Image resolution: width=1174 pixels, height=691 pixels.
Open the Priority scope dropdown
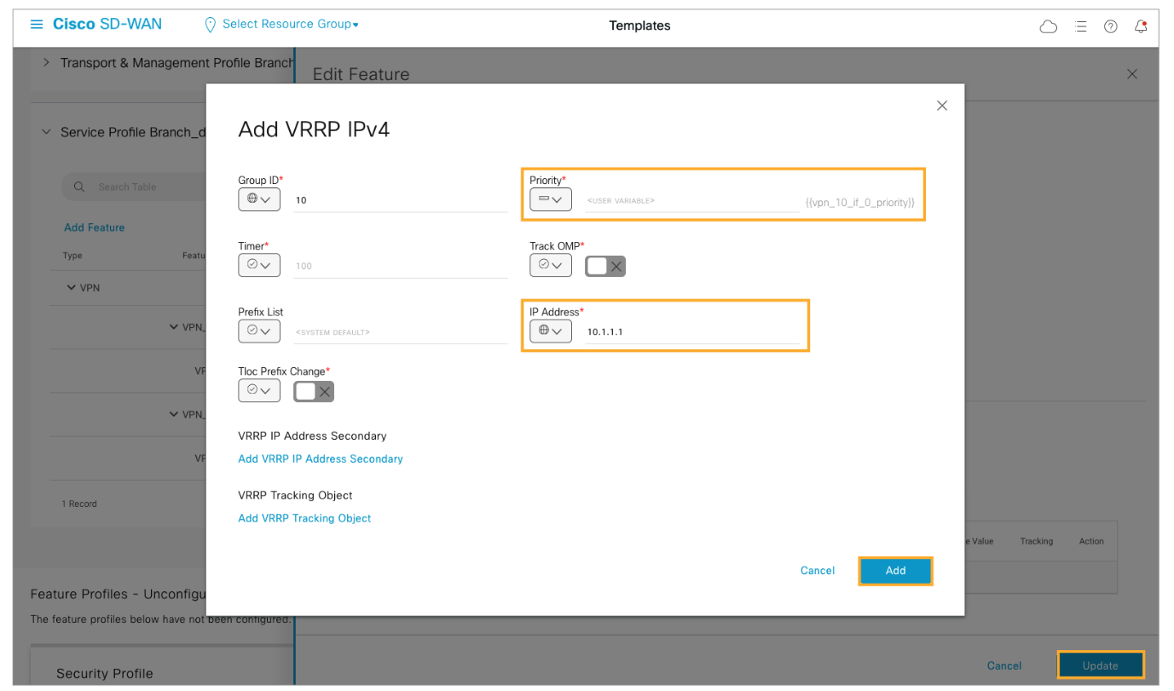point(550,199)
